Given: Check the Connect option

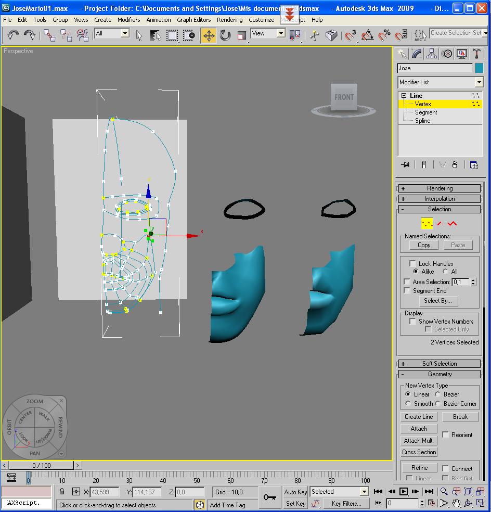Looking at the screenshot, I should [x=445, y=468].
